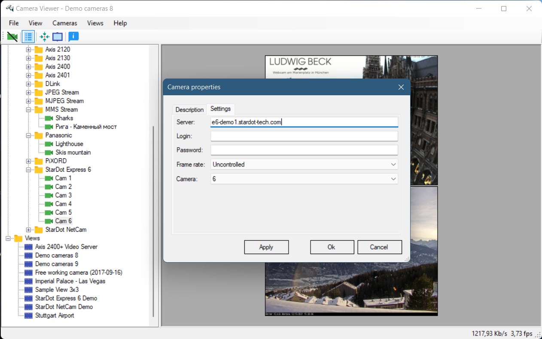Viewport: 542px width, 339px height.
Task: Toggle the camera list panel icon
Action: (28, 37)
